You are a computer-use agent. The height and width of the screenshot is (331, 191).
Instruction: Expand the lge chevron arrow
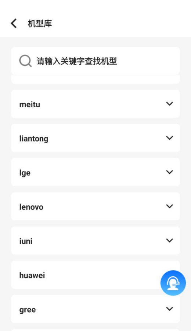[169, 172]
